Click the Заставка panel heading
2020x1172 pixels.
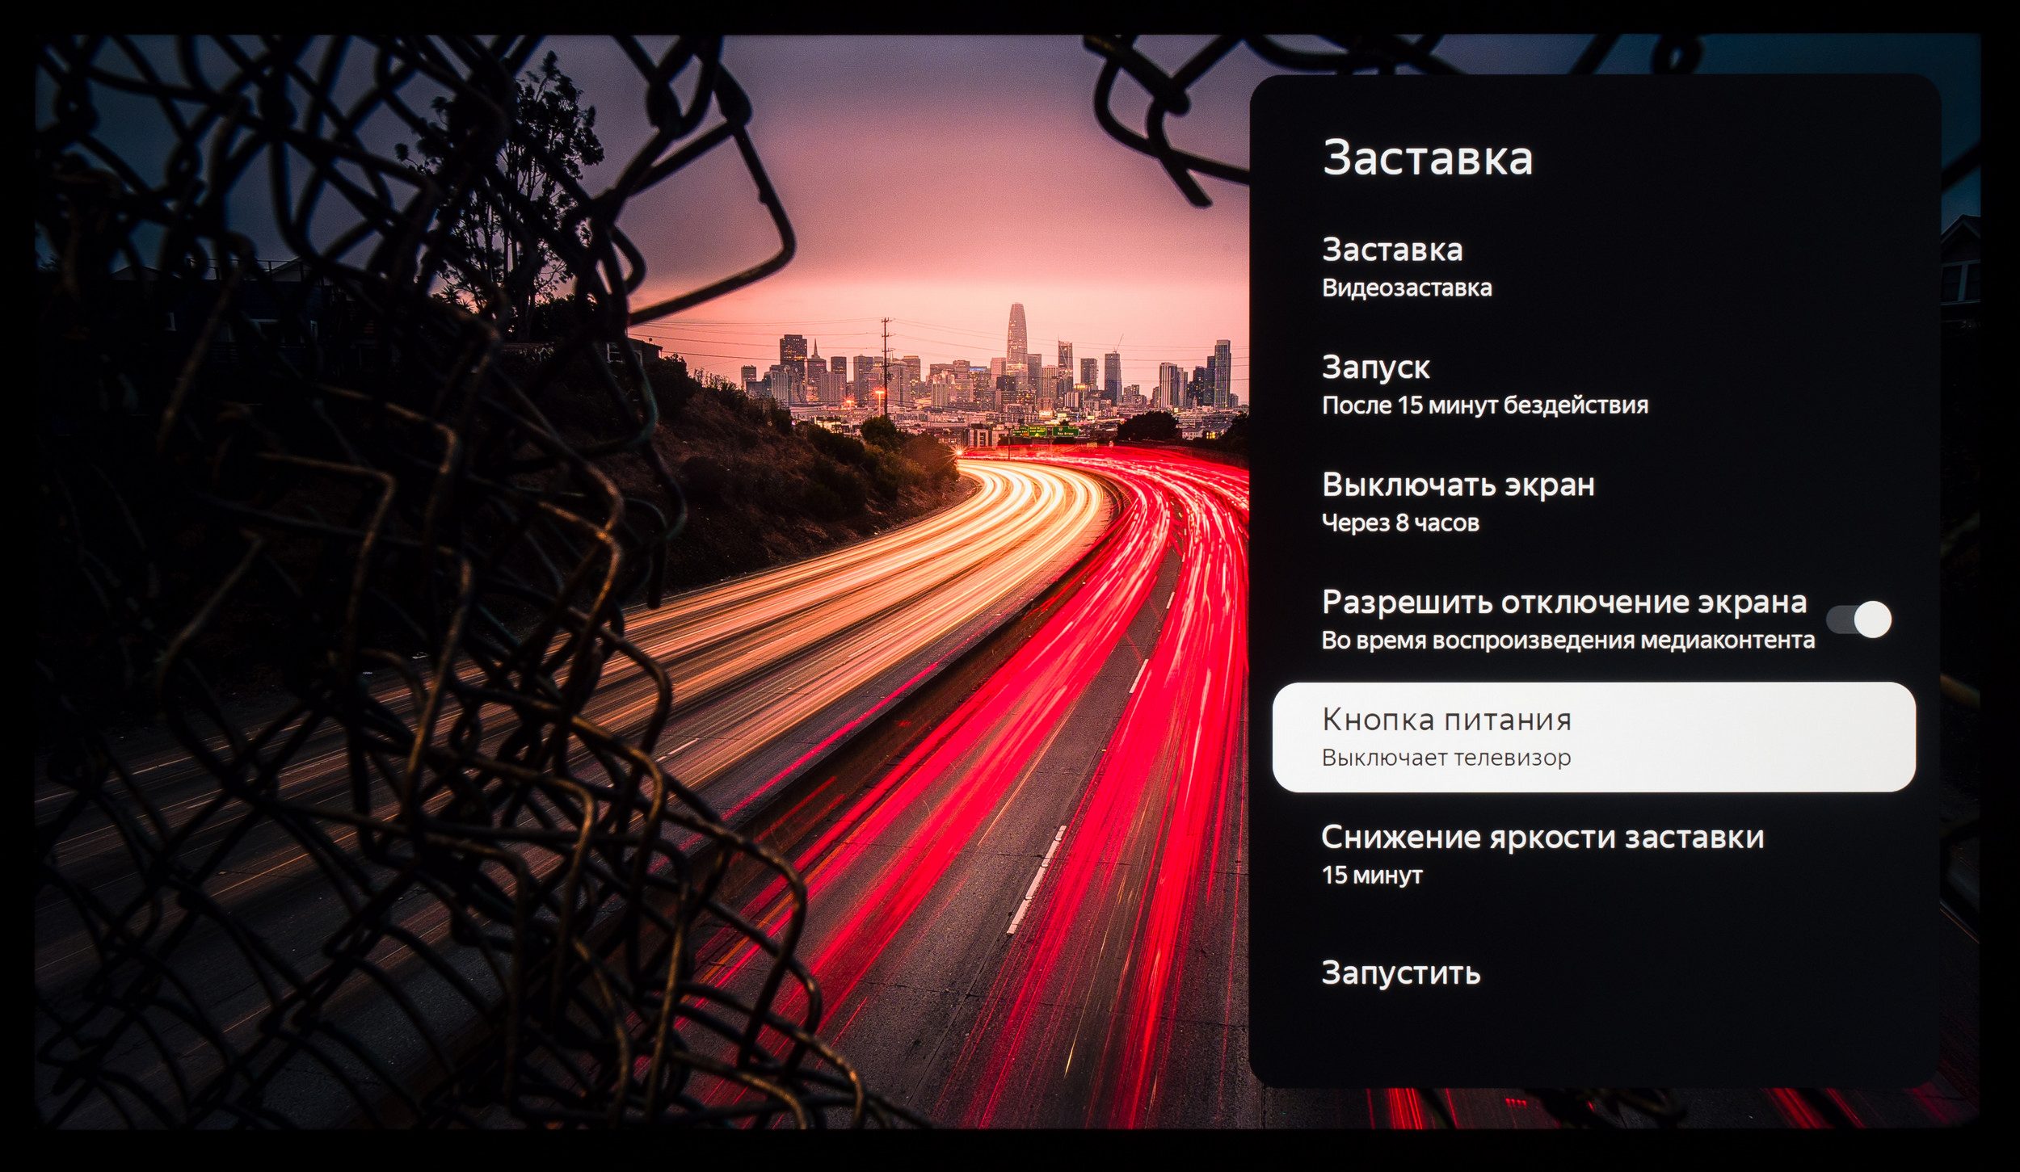coord(1427,158)
